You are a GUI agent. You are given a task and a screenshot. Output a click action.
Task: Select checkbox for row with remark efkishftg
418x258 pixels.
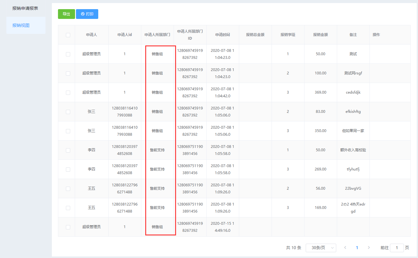(x=68, y=112)
